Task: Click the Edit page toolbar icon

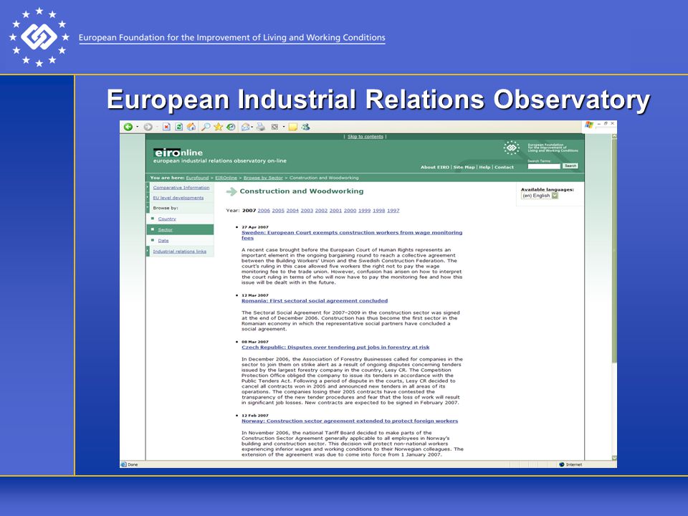Action: 274,127
